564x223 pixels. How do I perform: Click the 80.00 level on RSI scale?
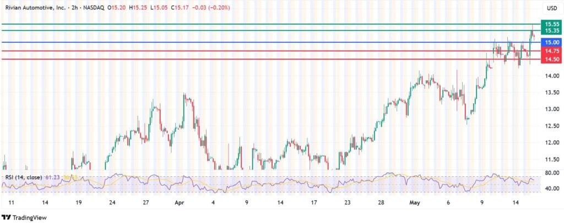click(551, 173)
